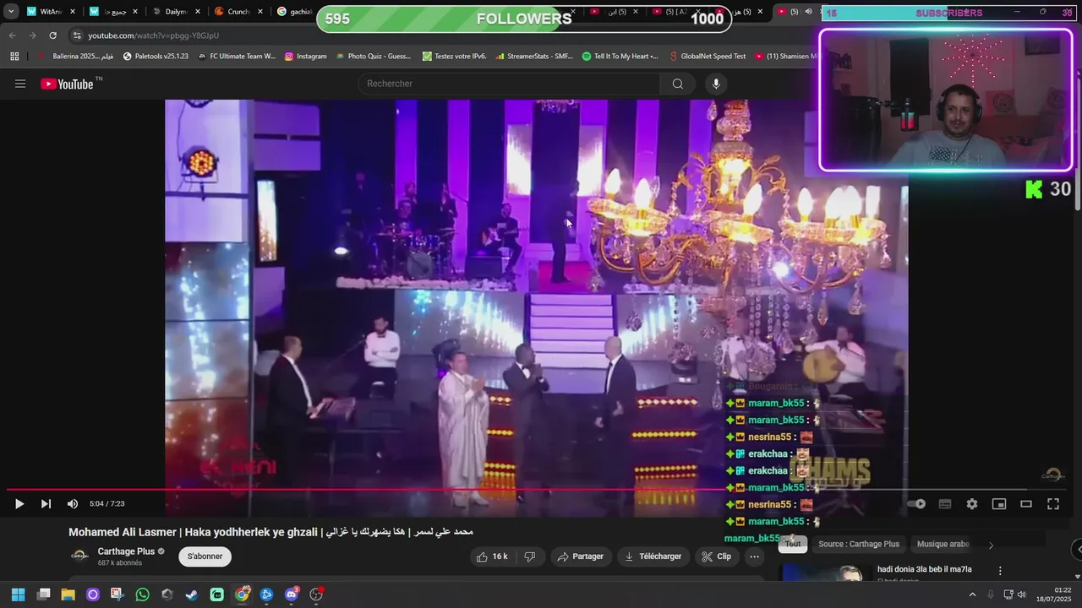Open the GlobalNet Speed Test bookmark
Screen dimensions: 1082x608
pos(707,57)
